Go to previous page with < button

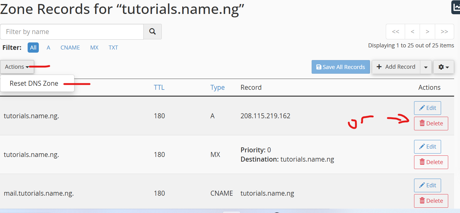(412, 32)
